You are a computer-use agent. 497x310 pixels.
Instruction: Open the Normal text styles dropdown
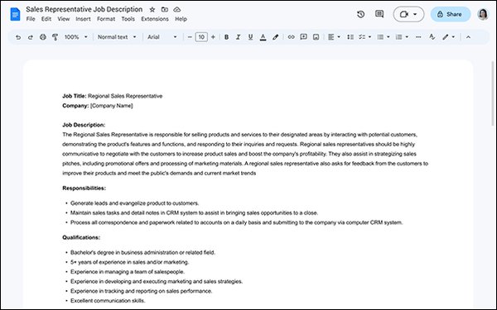[117, 37]
